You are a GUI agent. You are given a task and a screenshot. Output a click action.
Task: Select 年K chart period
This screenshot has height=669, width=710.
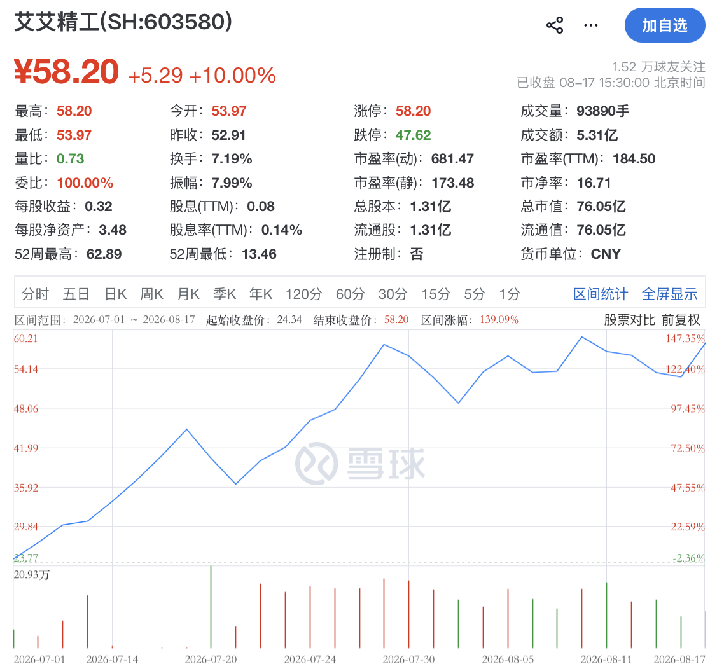(261, 294)
